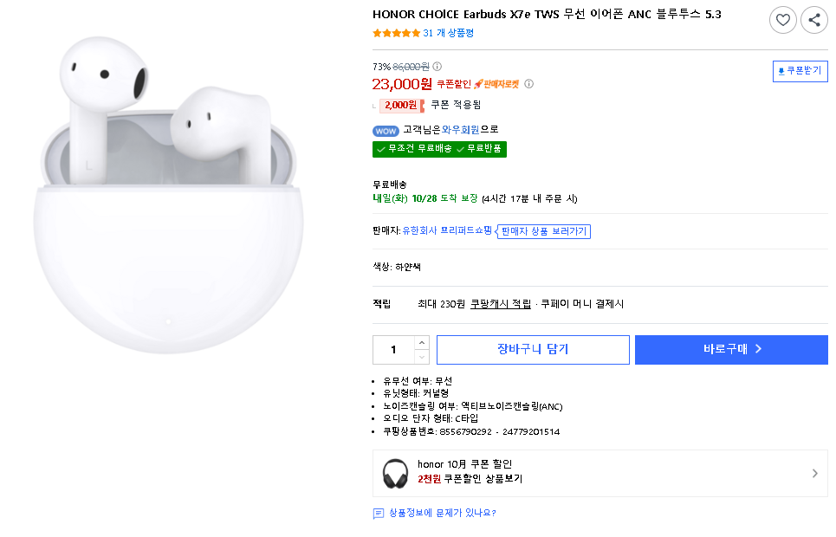The image size is (836, 537).
Task: Click info icon beside original 86,000원 price
Action: point(437,67)
